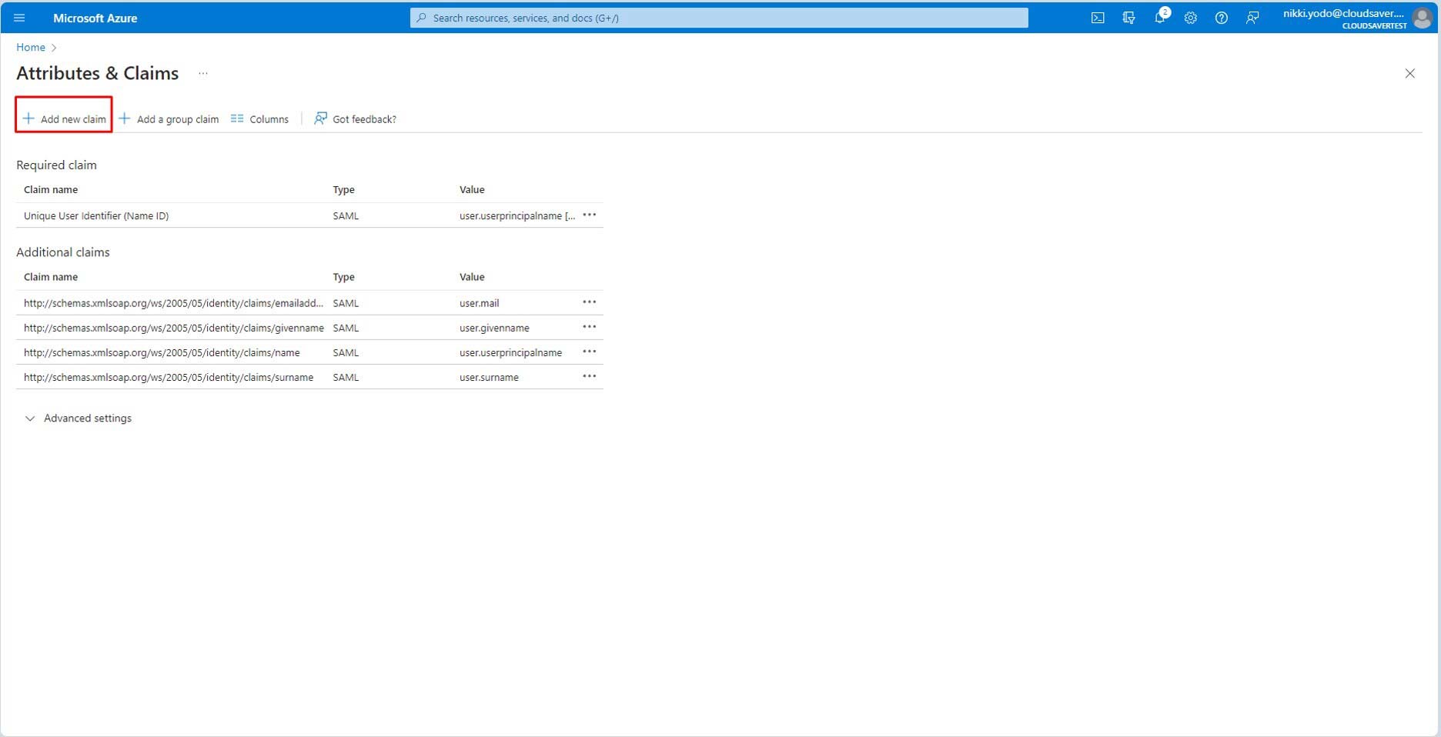Click Add a group claim

[x=169, y=118]
